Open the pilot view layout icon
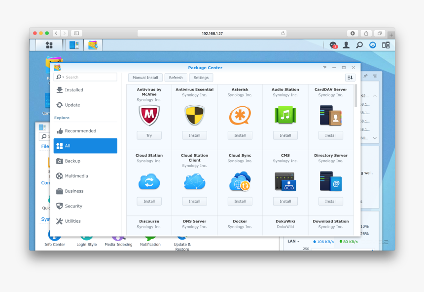The height and width of the screenshot is (292, 424). coord(386,45)
